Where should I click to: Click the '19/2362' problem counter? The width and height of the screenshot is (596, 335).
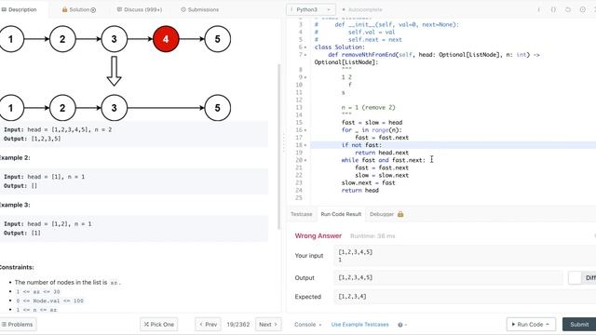pos(238,325)
